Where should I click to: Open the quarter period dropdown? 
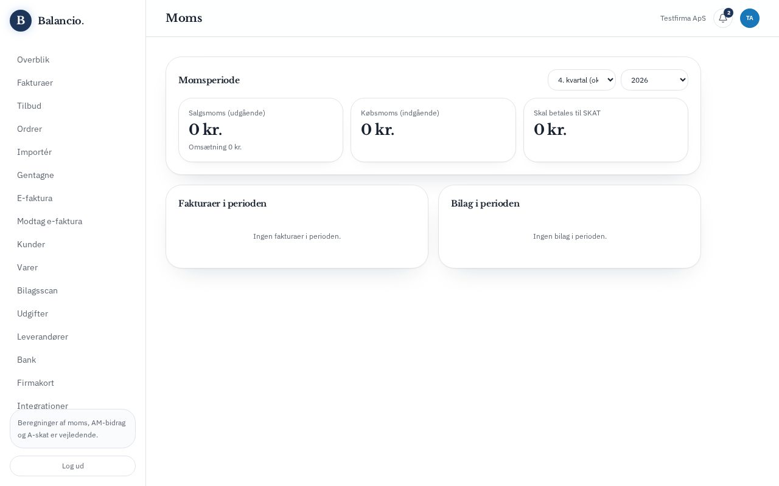[x=582, y=80]
